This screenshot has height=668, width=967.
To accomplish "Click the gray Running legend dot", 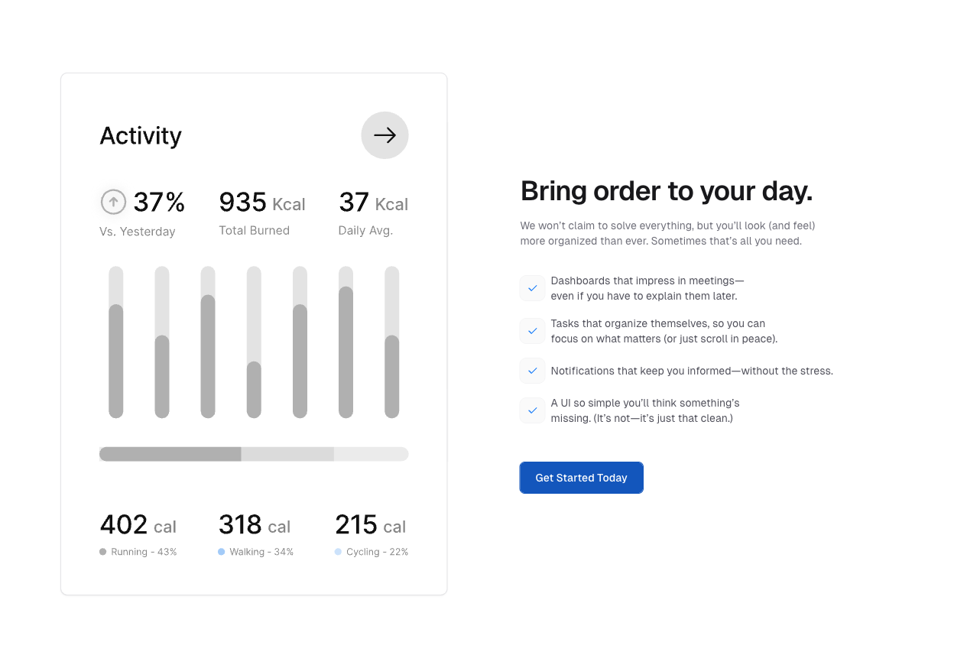I will coord(103,552).
